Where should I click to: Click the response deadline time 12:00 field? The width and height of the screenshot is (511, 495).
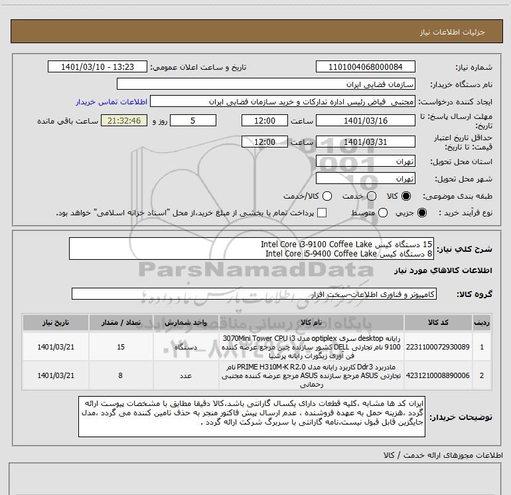265,120
